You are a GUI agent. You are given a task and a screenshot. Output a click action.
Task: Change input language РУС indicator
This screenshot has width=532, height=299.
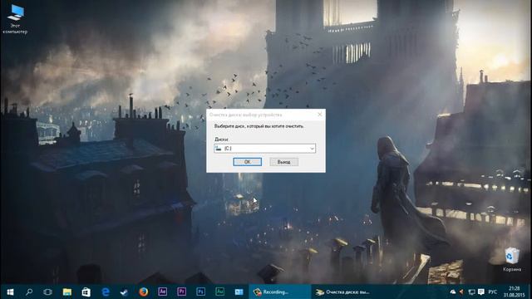[x=493, y=292]
